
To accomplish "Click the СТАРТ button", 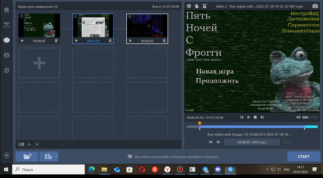I will (x=303, y=156).
